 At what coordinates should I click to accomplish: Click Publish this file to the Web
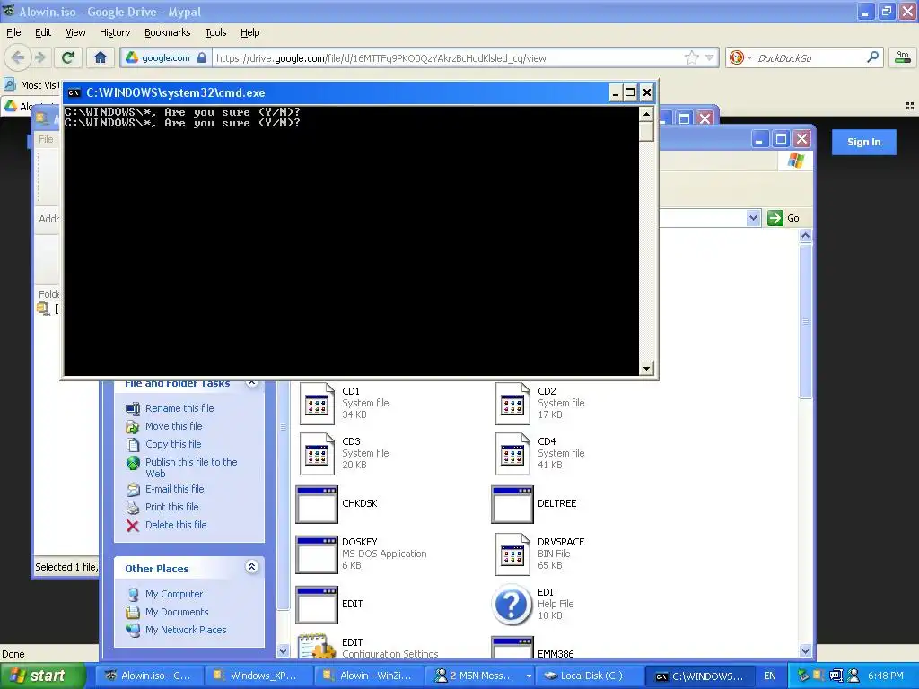(191, 467)
